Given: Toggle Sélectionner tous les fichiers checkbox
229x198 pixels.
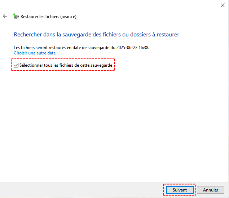Looking at the screenshot, I should pos(16,65).
